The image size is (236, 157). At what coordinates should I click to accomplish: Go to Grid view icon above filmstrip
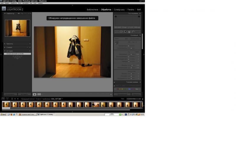[x=12, y=99]
